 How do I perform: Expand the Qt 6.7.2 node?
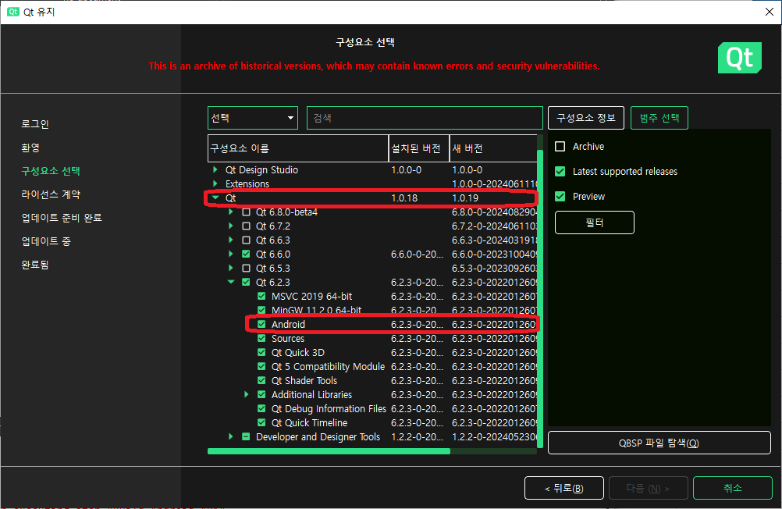[231, 226]
